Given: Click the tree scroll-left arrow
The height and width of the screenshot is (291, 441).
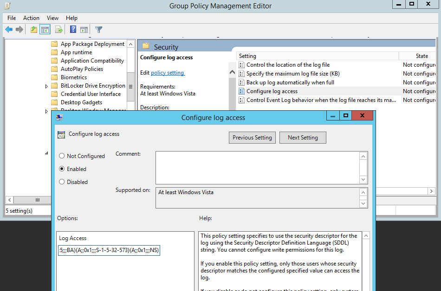Looking at the screenshot, I should 10,200.
